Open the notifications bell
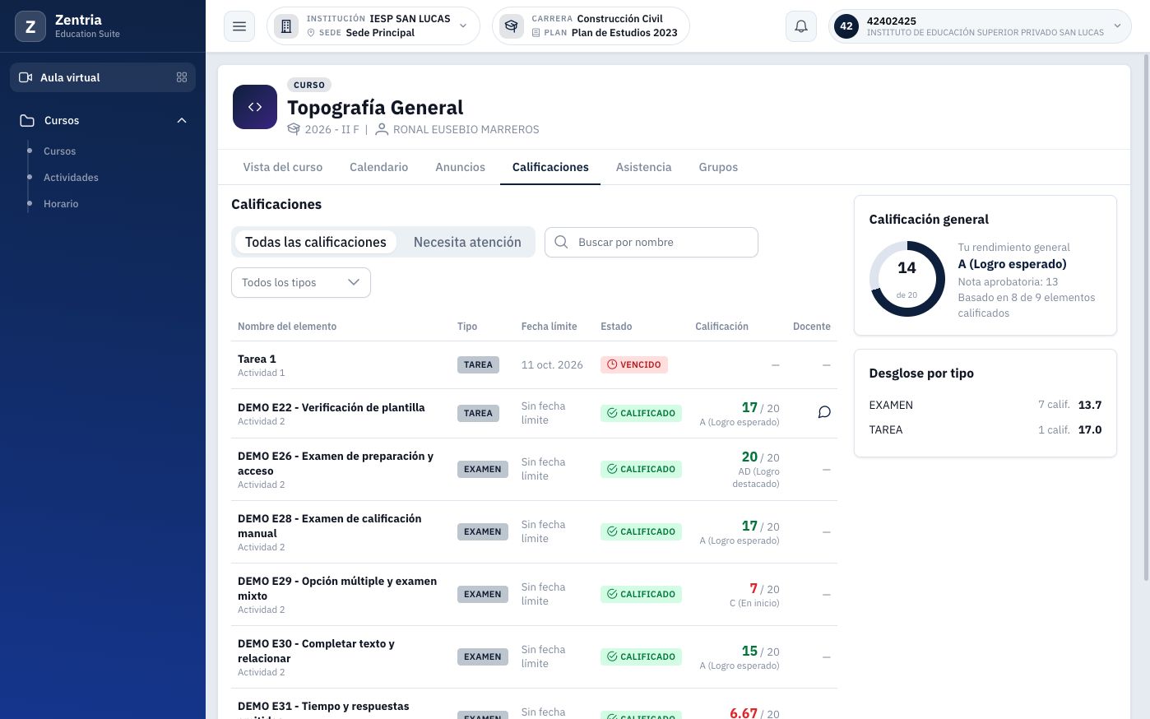This screenshot has height=719, width=1150. pyautogui.click(x=801, y=26)
